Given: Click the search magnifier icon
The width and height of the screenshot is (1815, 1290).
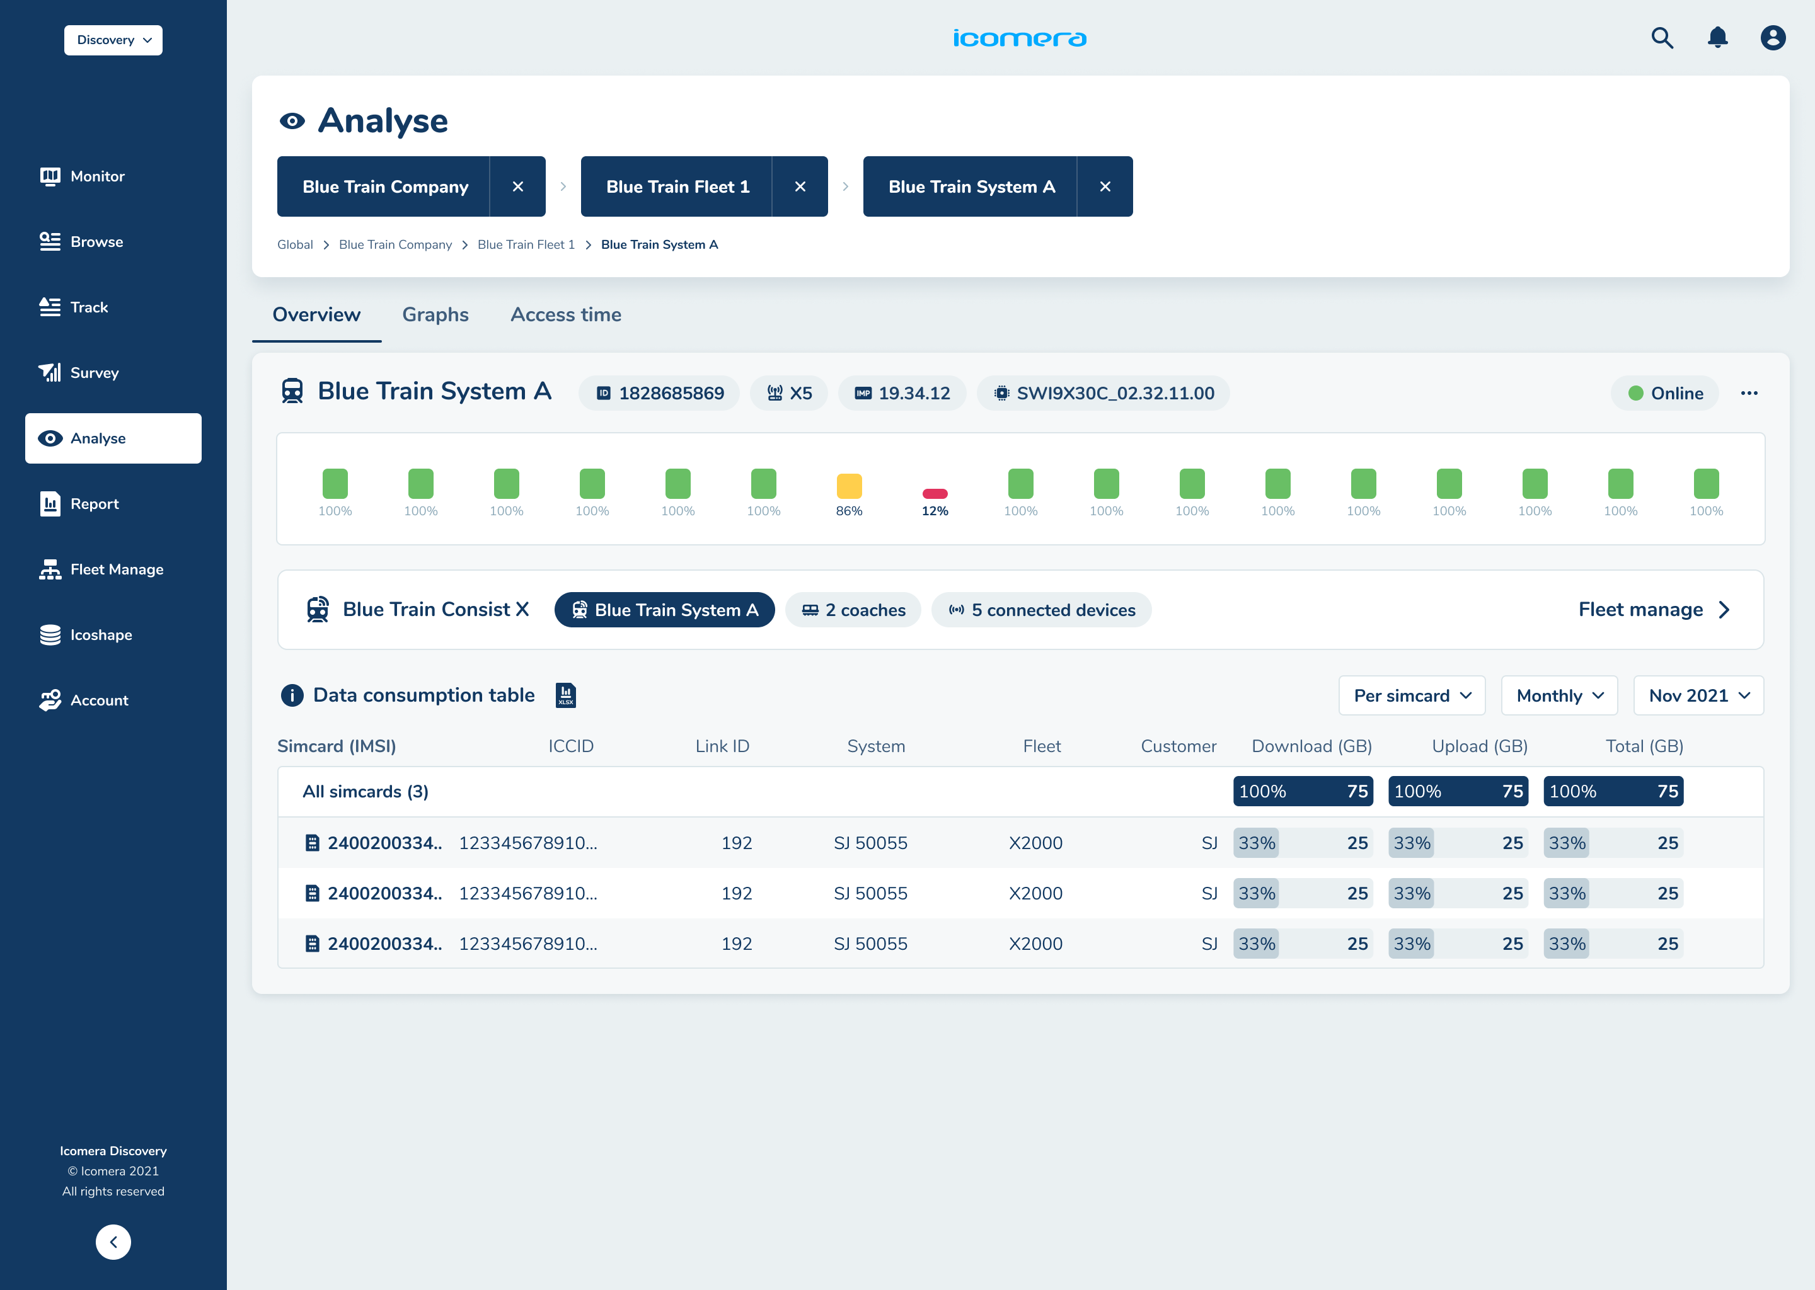Looking at the screenshot, I should (1662, 38).
